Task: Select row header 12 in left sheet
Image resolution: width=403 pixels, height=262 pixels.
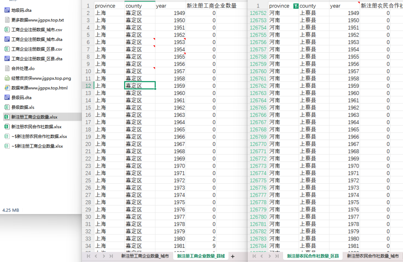Action: tap(88, 86)
